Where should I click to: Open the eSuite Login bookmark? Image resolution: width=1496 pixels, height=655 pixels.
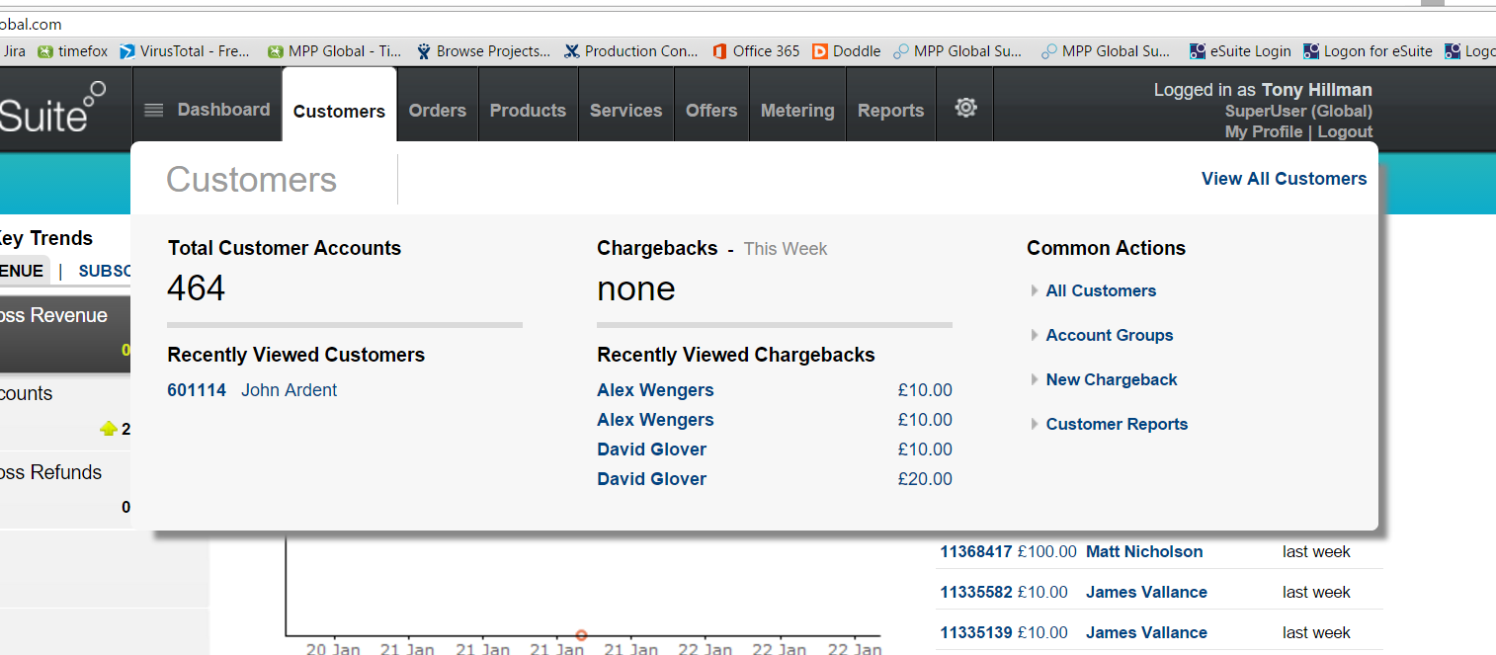coord(1240,51)
